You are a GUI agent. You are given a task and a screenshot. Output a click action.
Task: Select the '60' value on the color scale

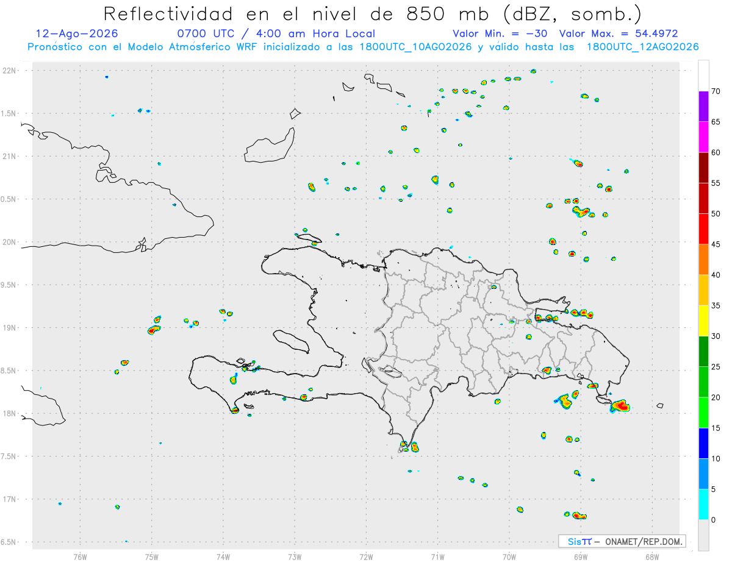click(x=716, y=152)
